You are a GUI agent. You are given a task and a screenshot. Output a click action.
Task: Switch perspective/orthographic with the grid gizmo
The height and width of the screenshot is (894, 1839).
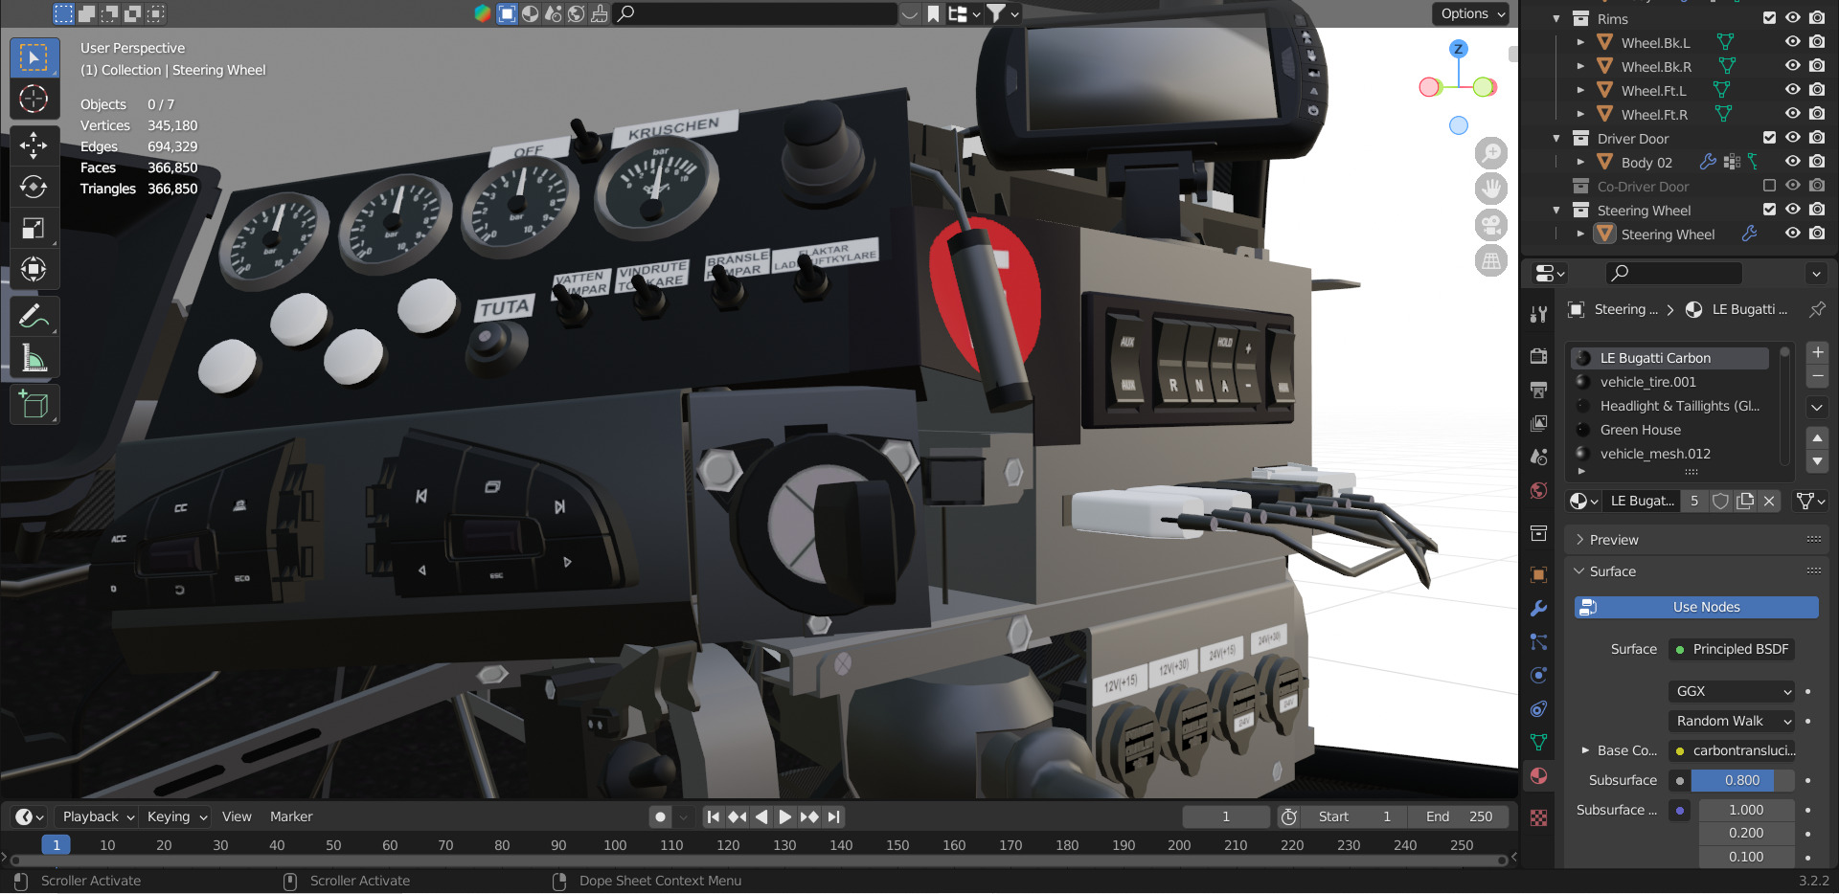tap(1491, 260)
